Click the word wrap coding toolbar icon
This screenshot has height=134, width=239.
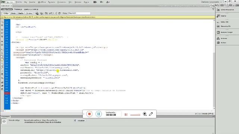click(2, 57)
